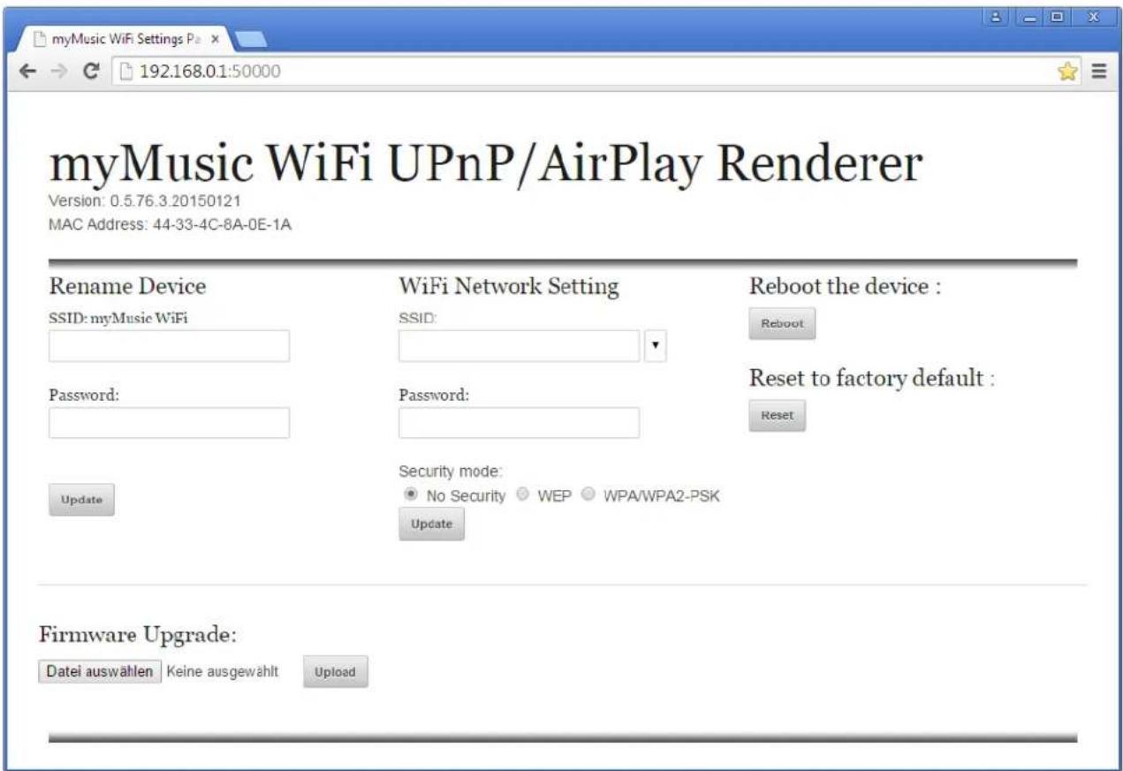Click the Reset to factory default heading
1123x771 pixels.
(x=873, y=379)
